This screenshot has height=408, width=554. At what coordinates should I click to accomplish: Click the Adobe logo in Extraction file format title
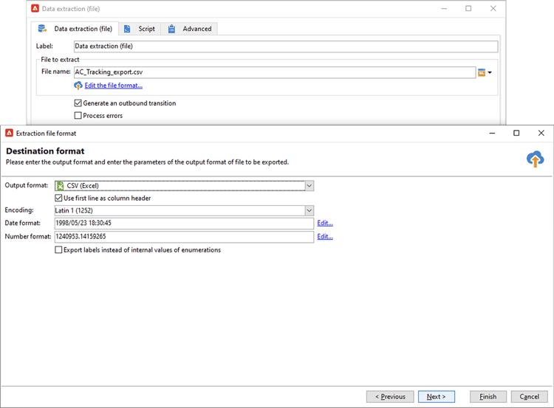[9, 133]
